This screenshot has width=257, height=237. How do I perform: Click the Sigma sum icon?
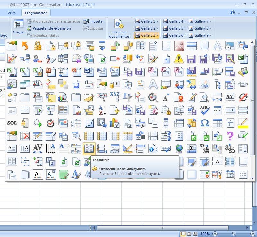192,149
